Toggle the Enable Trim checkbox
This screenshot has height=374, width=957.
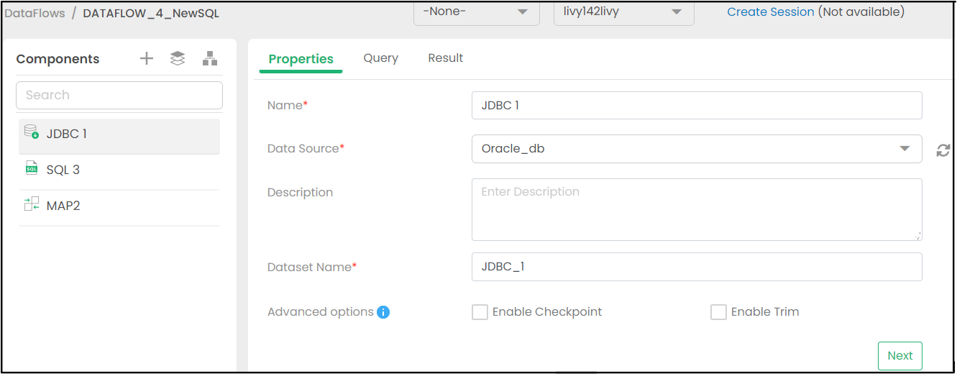tap(718, 312)
